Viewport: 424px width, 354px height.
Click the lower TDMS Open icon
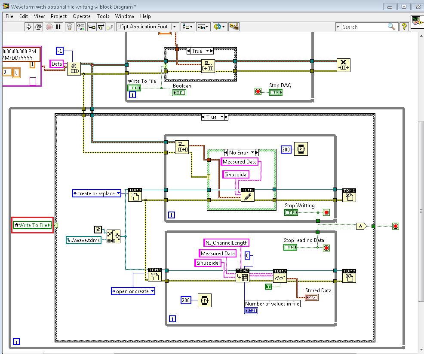pyautogui.click(x=155, y=275)
